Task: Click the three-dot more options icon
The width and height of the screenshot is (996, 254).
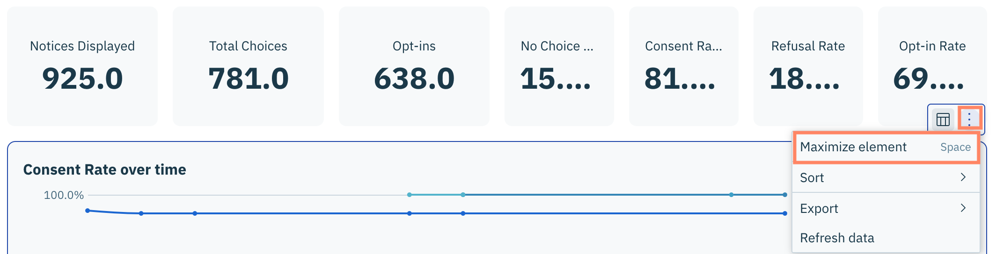Action: [969, 119]
